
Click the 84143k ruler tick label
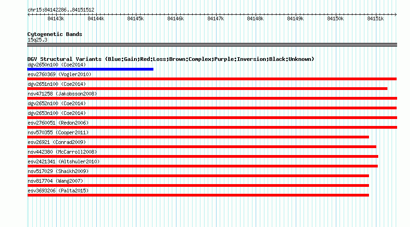pos(56,18)
